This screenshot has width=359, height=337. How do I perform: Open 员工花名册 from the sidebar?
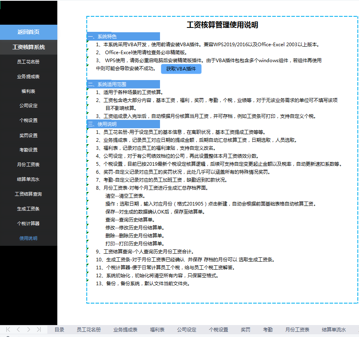[x=29, y=61]
